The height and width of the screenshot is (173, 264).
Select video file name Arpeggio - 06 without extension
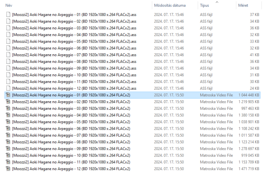tap(71, 129)
